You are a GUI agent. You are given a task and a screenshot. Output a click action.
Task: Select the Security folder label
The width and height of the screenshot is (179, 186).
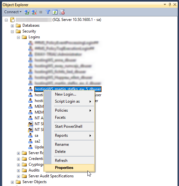[x=29, y=31]
